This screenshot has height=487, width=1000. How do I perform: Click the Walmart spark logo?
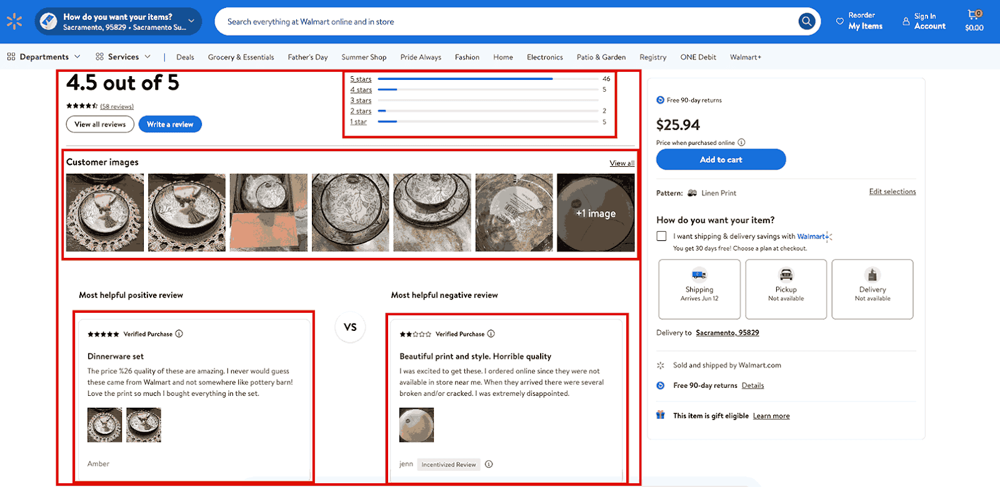[14, 21]
